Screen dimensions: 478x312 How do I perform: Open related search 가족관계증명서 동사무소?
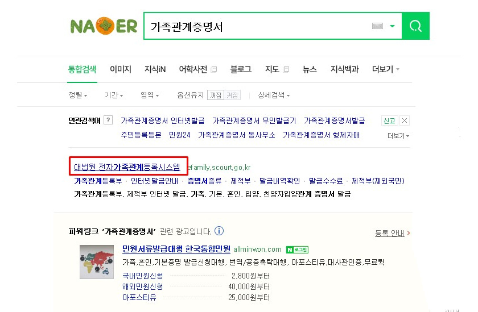[x=237, y=135]
